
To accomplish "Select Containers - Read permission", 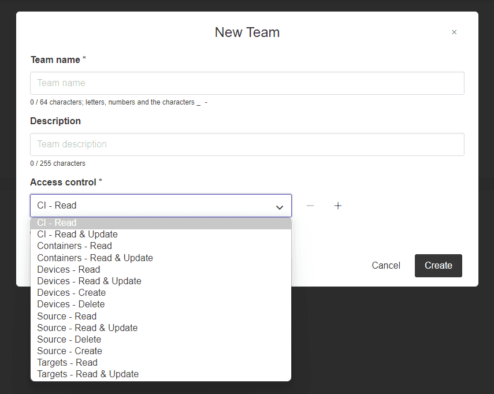I will click(x=75, y=246).
